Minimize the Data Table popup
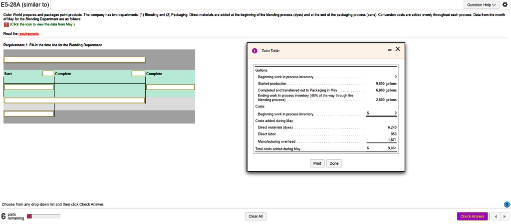511x224 pixels. [389, 49]
